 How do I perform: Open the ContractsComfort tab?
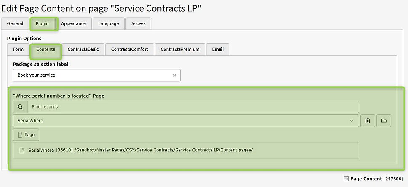point(130,49)
